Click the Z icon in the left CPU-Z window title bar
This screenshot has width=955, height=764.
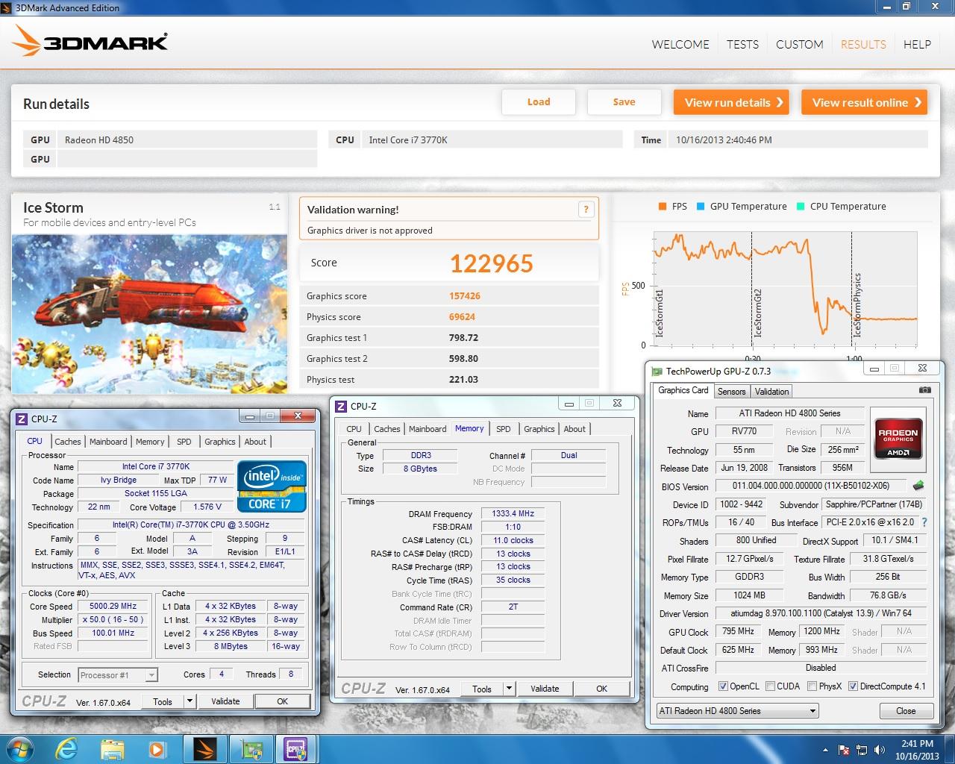(22, 419)
